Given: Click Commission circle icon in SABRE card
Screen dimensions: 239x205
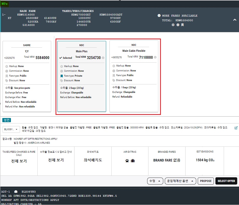Looking at the screenshot, I should point(7,71).
